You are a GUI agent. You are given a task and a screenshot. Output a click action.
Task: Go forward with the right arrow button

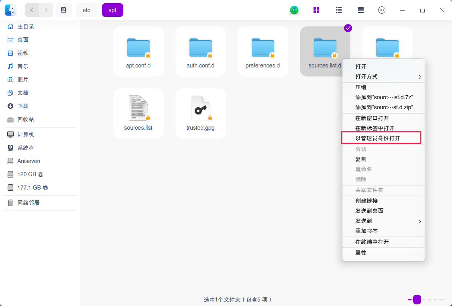[46, 10]
